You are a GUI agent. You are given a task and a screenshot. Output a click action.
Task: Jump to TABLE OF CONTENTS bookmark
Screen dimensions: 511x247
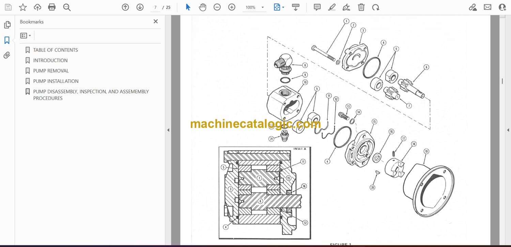pos(56,50)
